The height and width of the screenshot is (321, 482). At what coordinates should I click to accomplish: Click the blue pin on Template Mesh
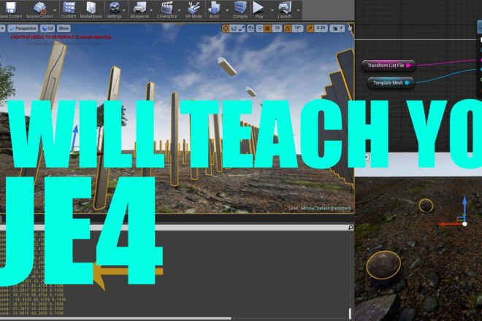(407, 82)
